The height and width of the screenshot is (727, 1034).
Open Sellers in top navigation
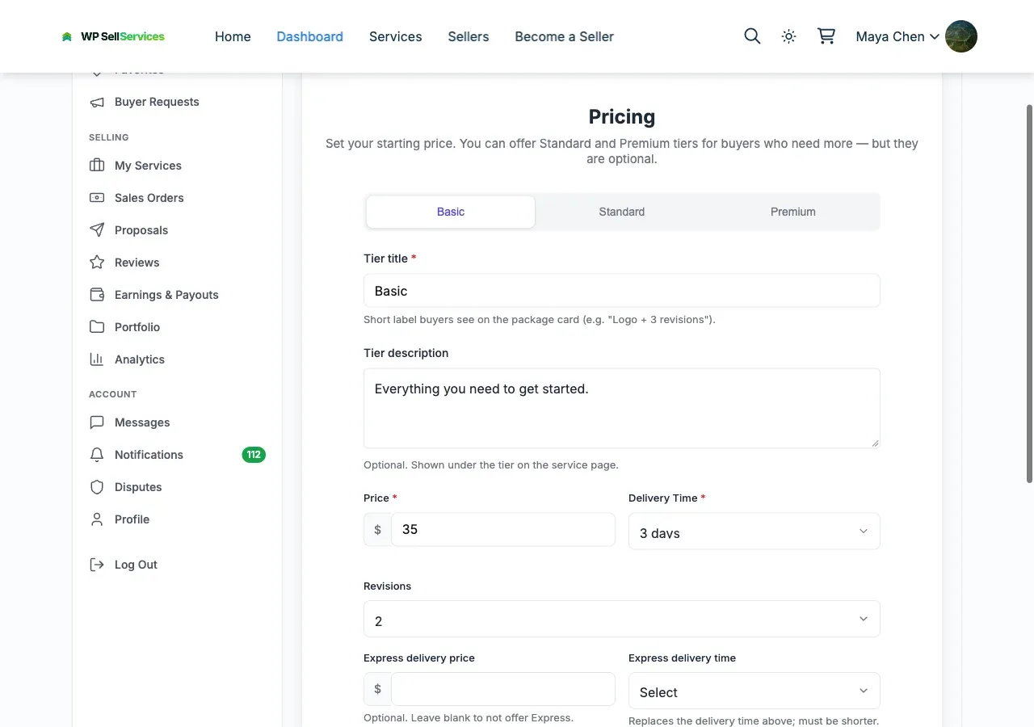[469, 36]
